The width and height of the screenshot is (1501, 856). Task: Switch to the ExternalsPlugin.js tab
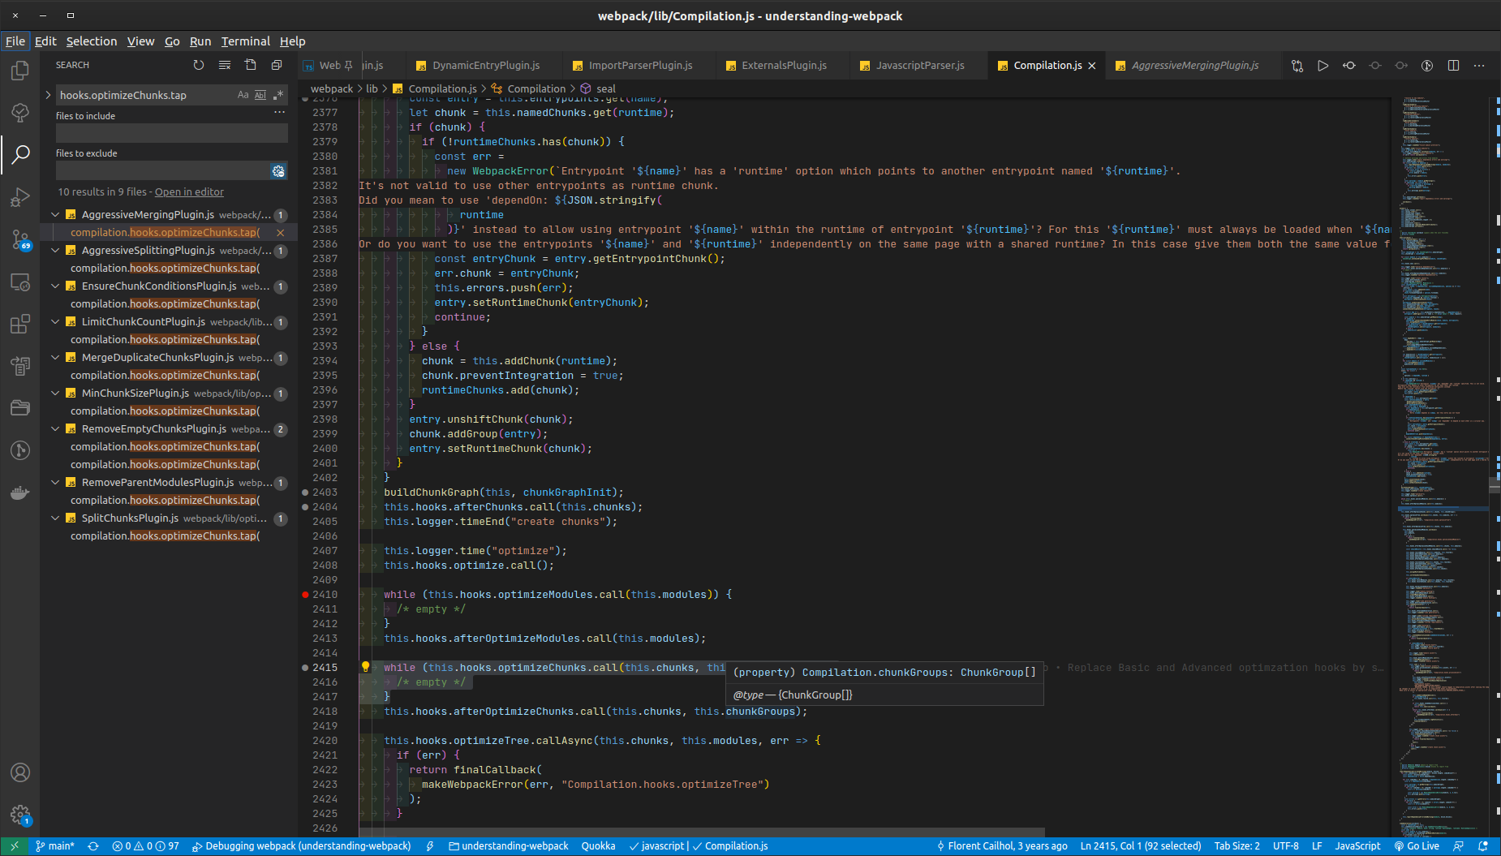(x=779, y=66)
